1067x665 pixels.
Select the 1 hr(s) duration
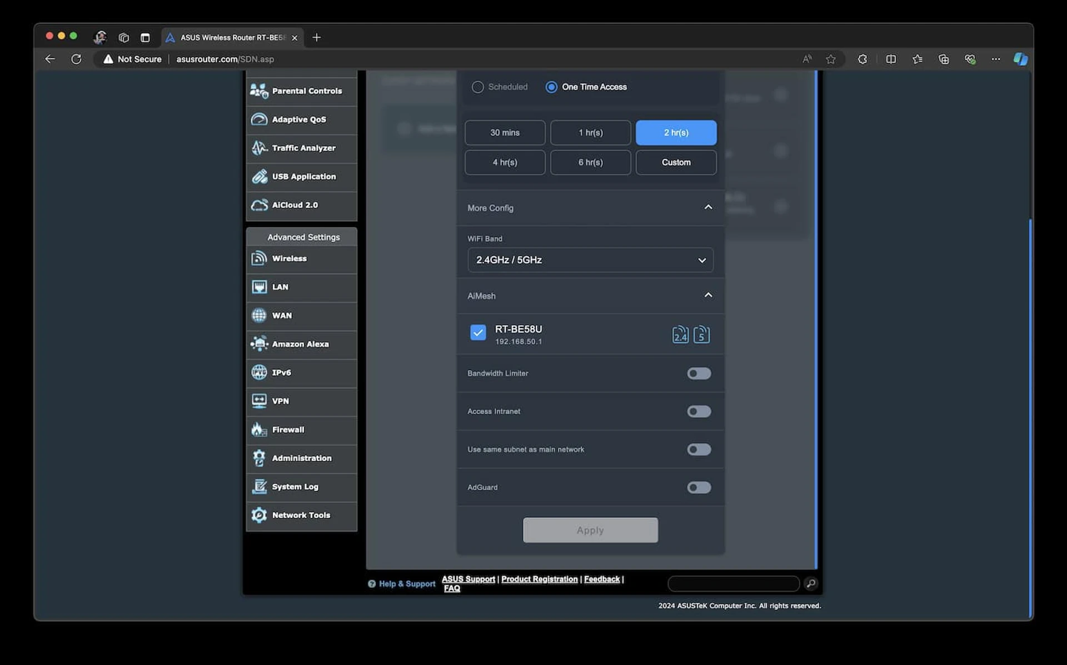coord(590,133)
